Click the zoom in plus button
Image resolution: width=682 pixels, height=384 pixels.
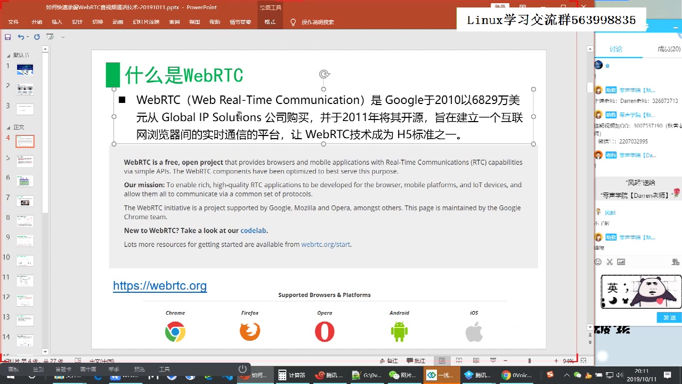point(556,361)
